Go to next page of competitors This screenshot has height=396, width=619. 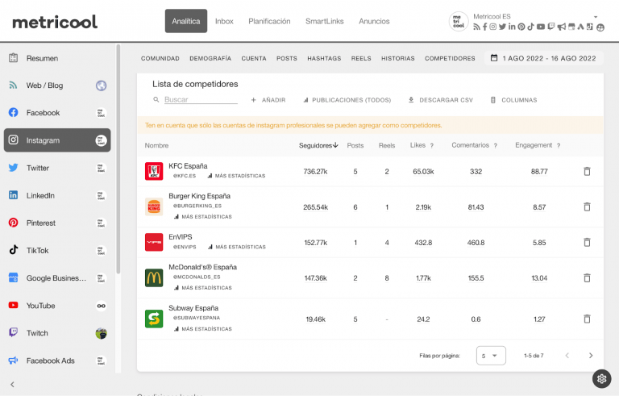point(591,355)
